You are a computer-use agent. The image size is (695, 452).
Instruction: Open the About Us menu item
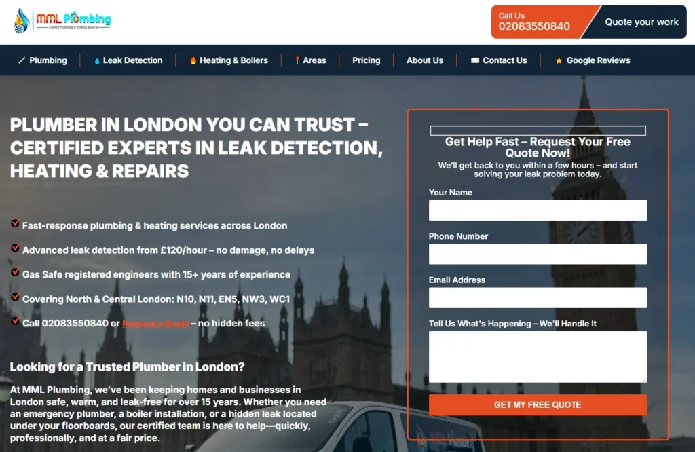click(x=425, y=60)
